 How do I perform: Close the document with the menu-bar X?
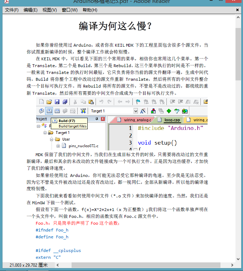pos(238,10)
